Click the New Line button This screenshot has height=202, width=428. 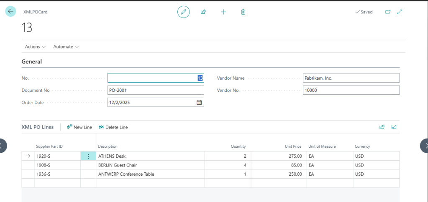pyautogui.click(x=79, y=127)
